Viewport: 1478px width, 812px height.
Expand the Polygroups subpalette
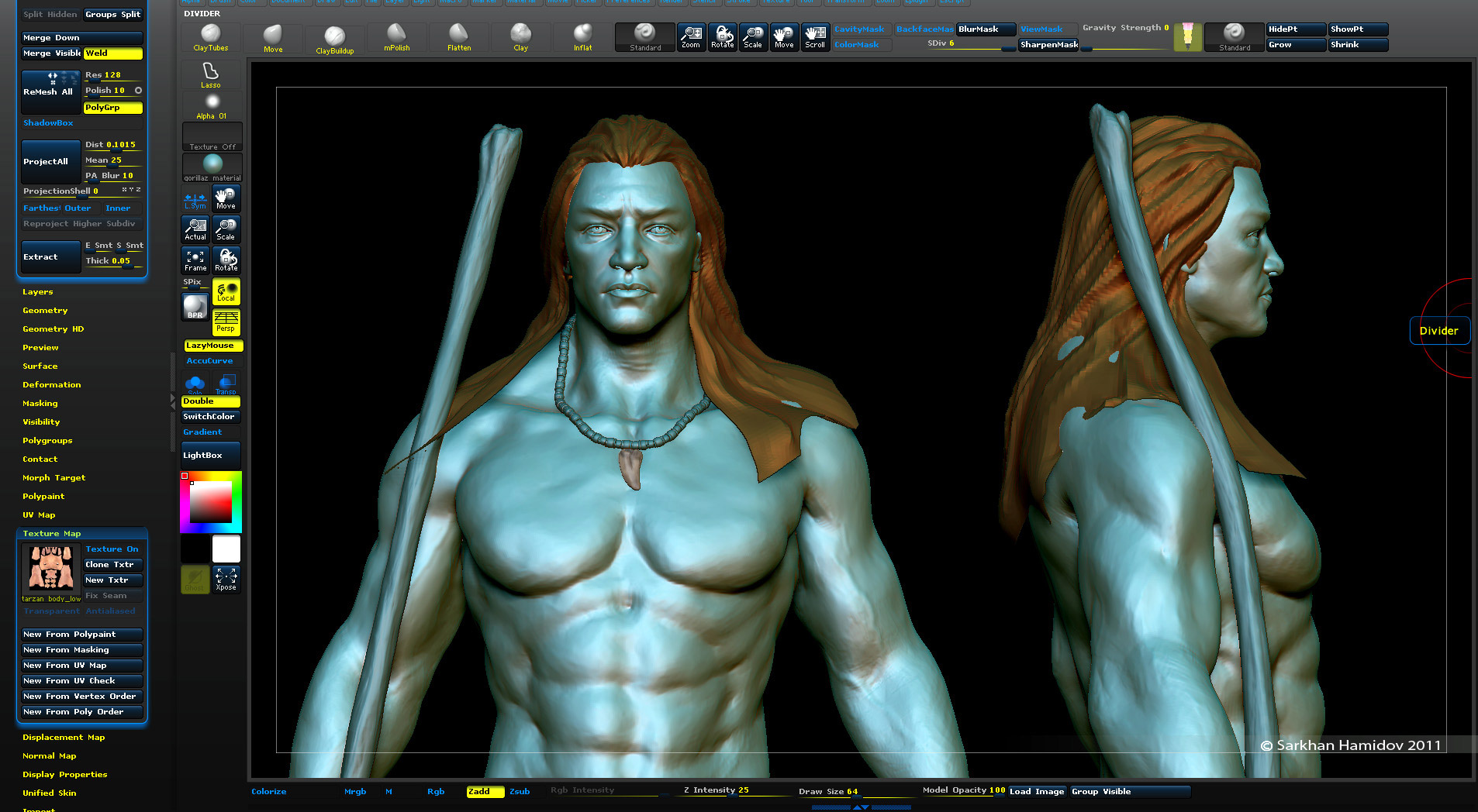47,441
